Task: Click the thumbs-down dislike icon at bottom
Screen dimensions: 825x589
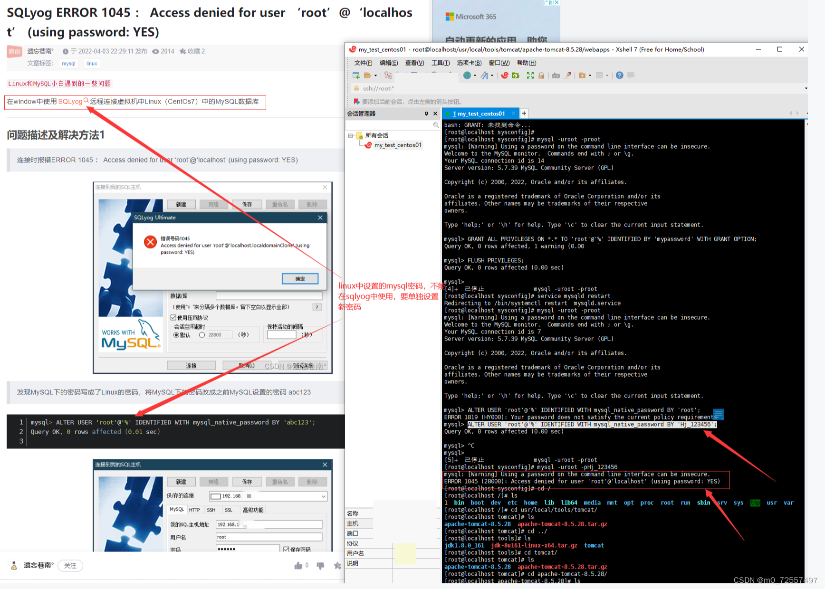Action: 320,565
